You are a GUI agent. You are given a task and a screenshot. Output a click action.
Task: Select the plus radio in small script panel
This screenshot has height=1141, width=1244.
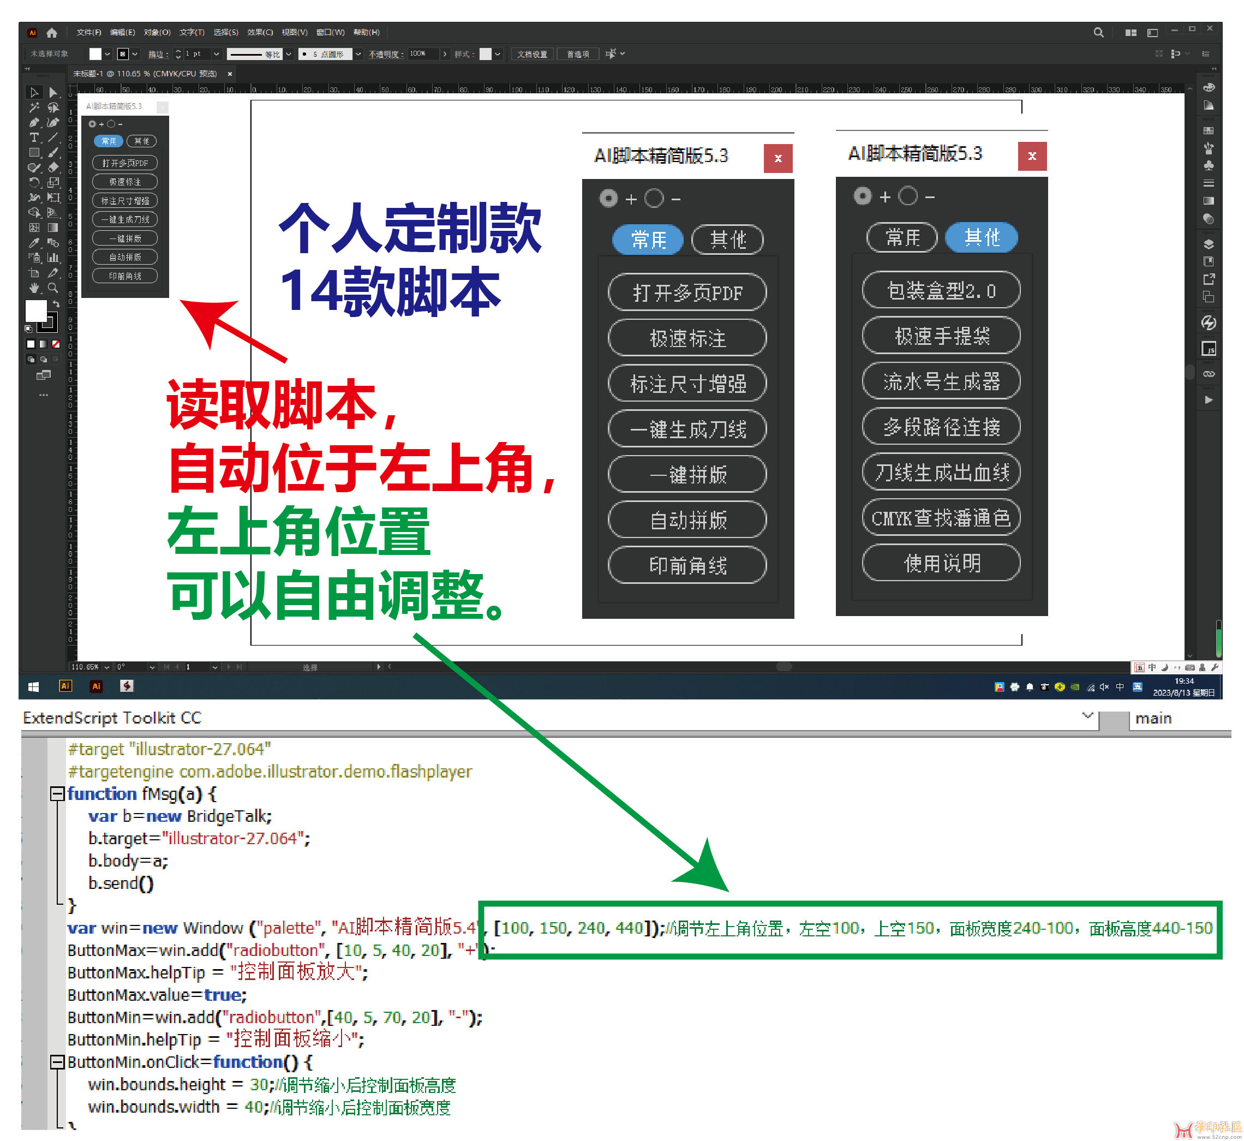[x=93, y=124]
